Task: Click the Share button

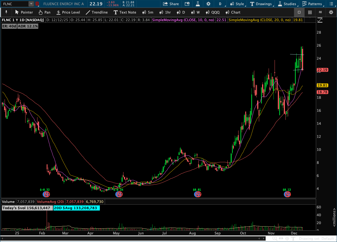Action: (x=171, y=4)
